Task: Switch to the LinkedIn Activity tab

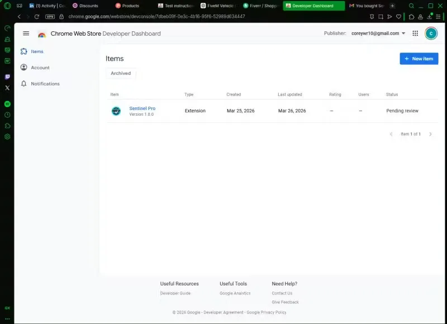Action: tap(47, 6)
